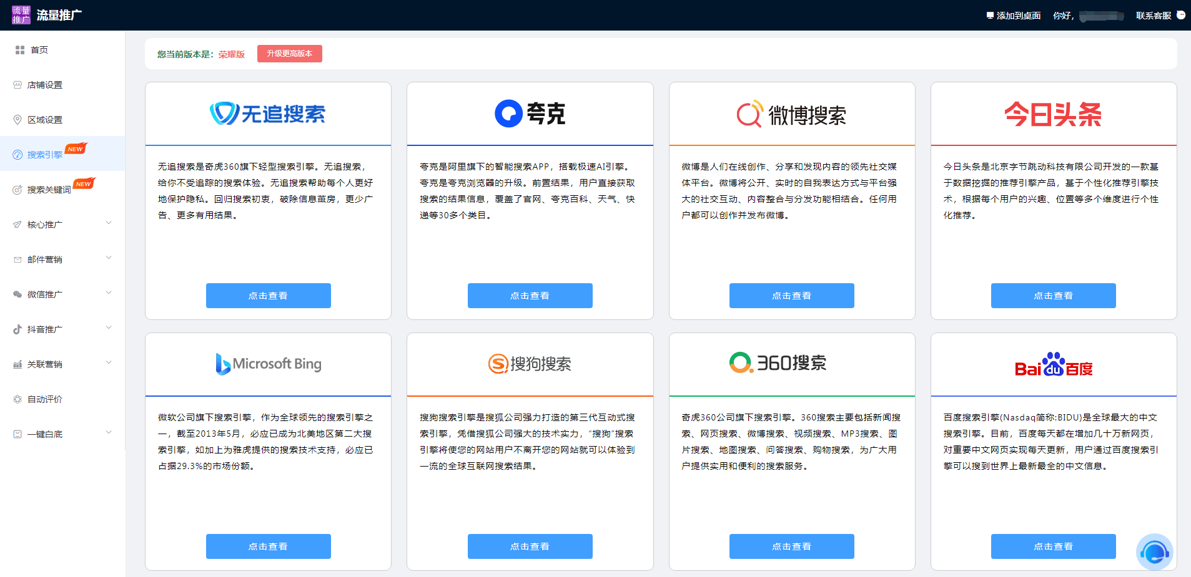Click 点击查看 under 微博搜索
This screenshot has height=577, width=1191.
coord(791,296)
